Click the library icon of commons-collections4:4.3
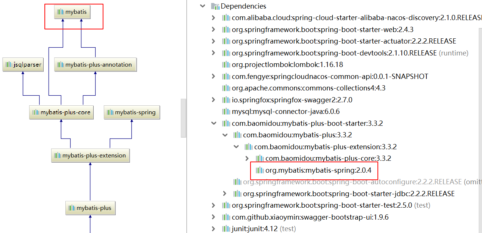The image size is (482, 233). [226, 88]
